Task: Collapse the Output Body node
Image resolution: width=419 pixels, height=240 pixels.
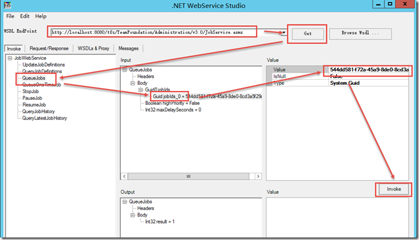Action: 133,215
